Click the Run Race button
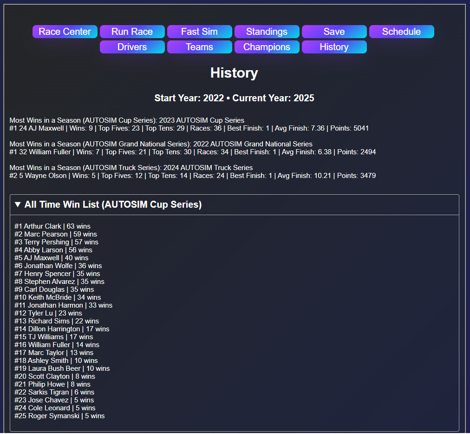The width and height of the screenshot is (470, 434). 132,31
